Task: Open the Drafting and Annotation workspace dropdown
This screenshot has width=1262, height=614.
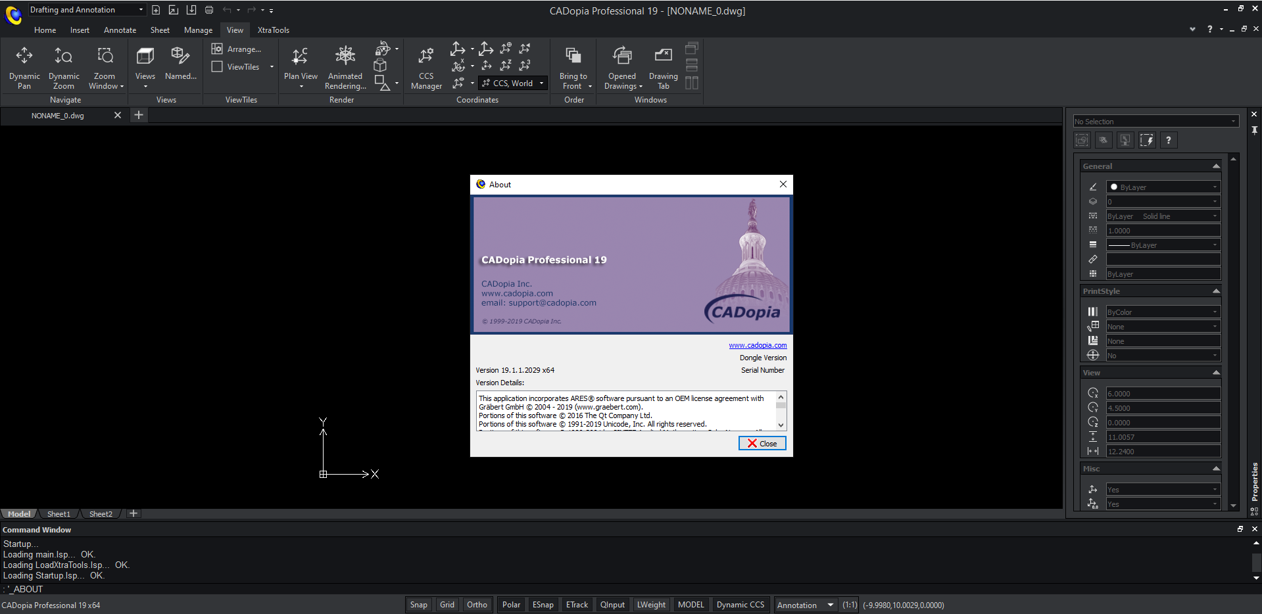Action: pyautogui.click(x=140, y=9)
